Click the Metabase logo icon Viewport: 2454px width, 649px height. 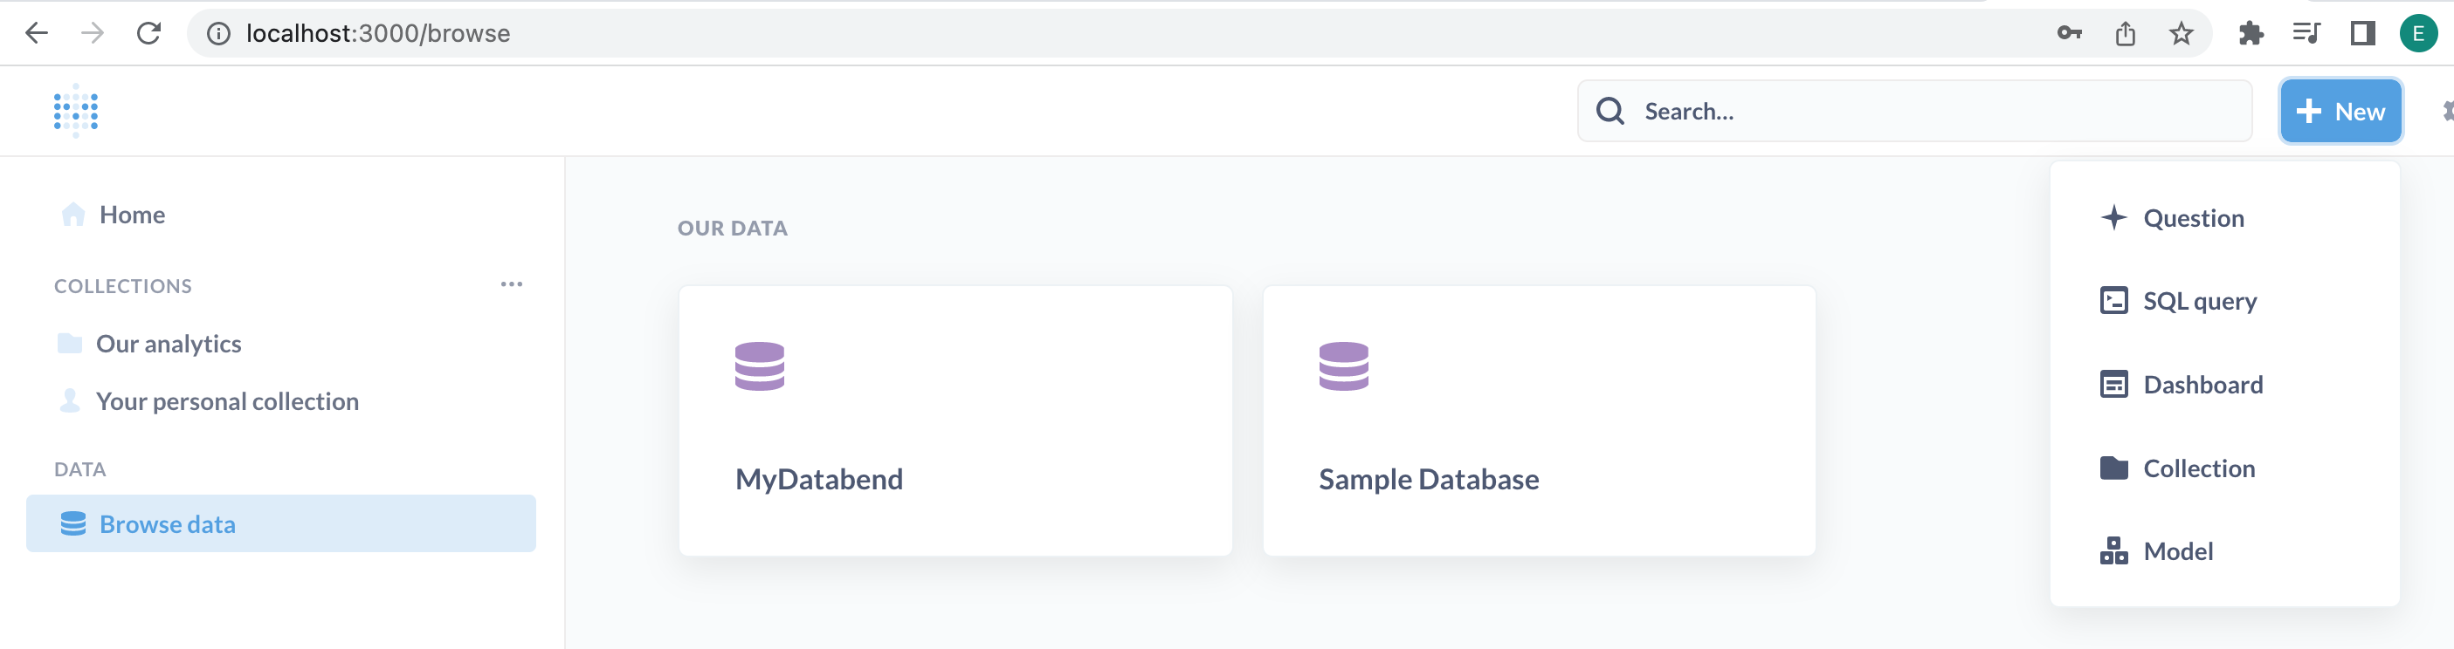pyautogui.click(x=76, y=111)
